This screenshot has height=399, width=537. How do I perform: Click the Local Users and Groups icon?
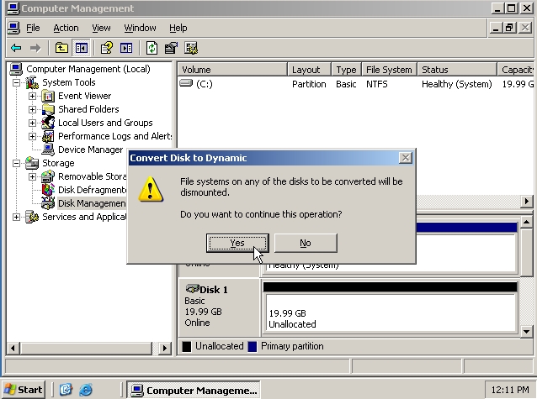pos(48,123)
